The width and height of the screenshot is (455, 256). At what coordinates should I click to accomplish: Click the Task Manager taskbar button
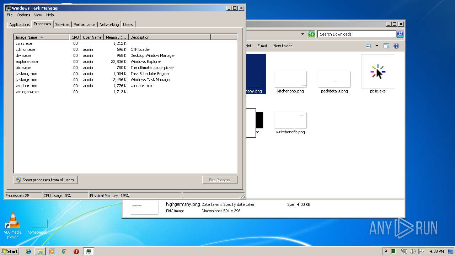88,251
